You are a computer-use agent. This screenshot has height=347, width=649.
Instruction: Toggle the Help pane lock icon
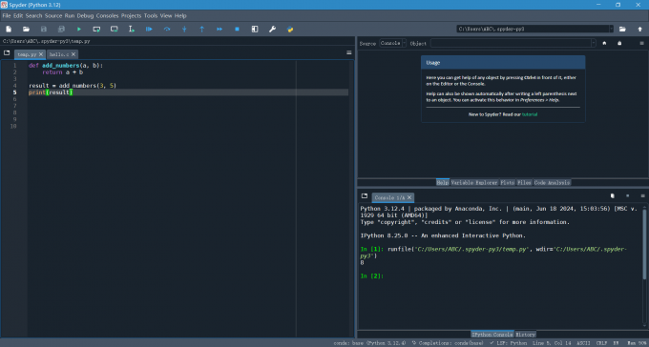pos(619,43)
